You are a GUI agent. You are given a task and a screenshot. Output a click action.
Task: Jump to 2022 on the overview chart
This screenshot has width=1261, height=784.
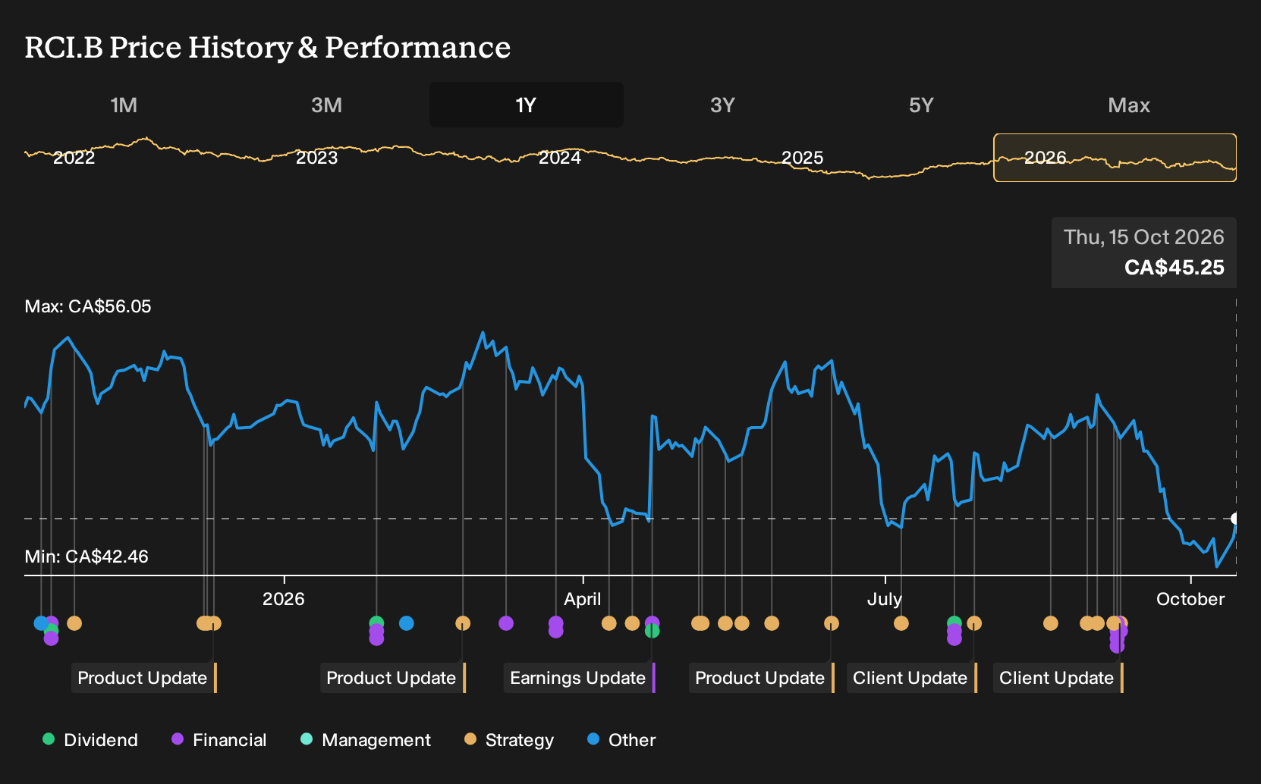74,158
